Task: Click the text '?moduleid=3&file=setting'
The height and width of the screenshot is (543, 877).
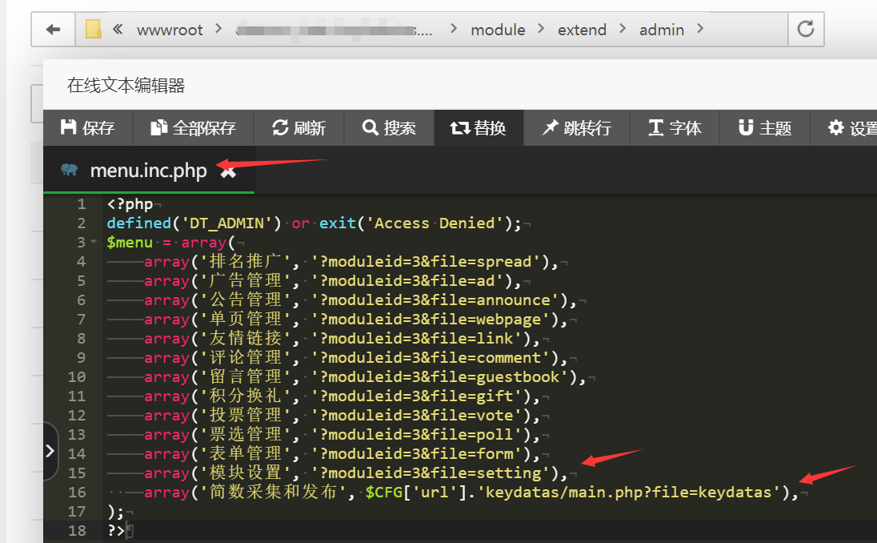Action: tap(430, 473)
